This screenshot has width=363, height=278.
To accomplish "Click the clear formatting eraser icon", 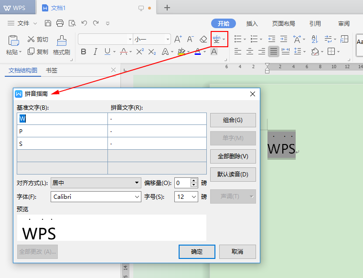I will (203, 39).
